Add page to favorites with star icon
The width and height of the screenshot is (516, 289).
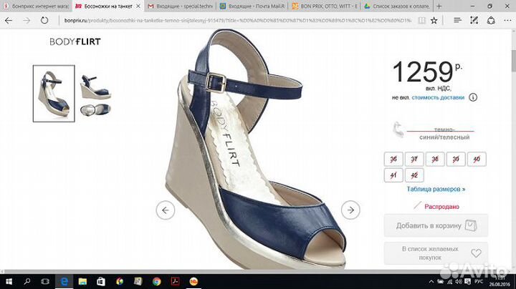[x=434, y=20]
